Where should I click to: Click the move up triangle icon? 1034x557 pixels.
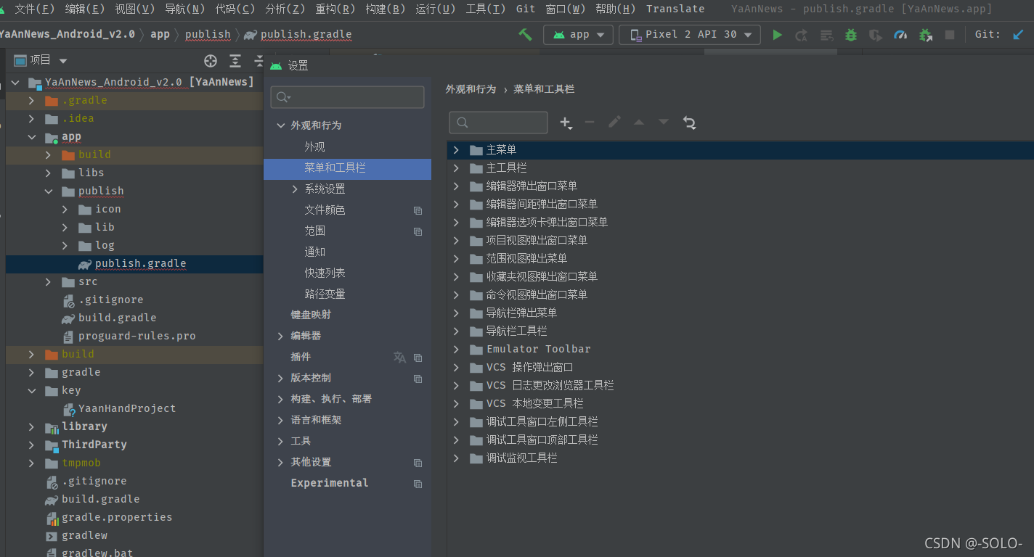tap(639, 123)
